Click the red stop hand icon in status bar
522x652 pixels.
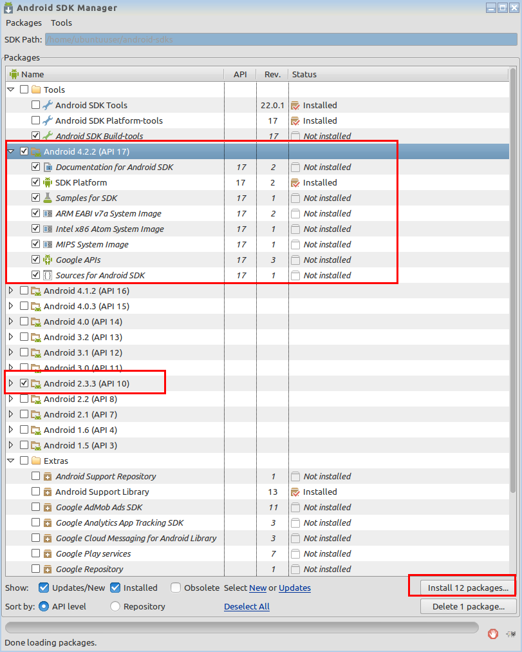click(x=493, y=634)
